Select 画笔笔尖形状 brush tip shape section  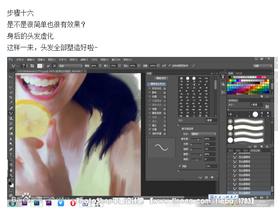(157, 84)
